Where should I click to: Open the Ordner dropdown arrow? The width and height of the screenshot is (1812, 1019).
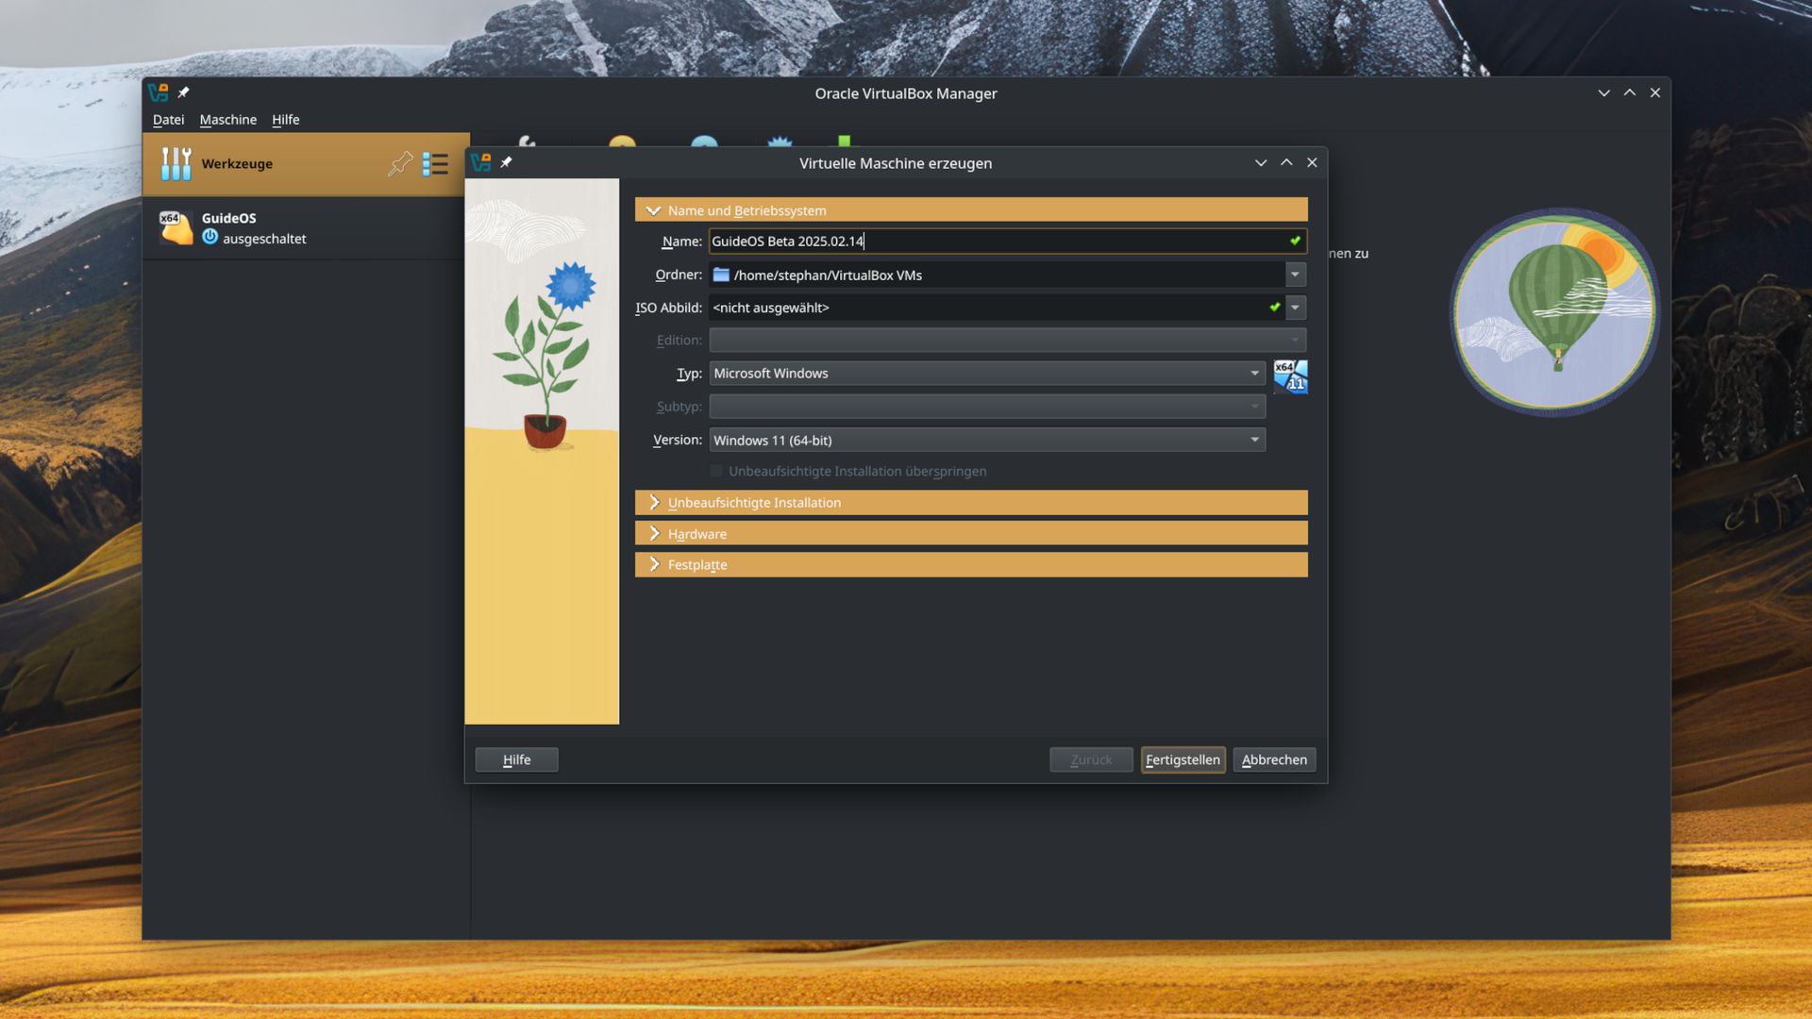[x=1295, y=275]
